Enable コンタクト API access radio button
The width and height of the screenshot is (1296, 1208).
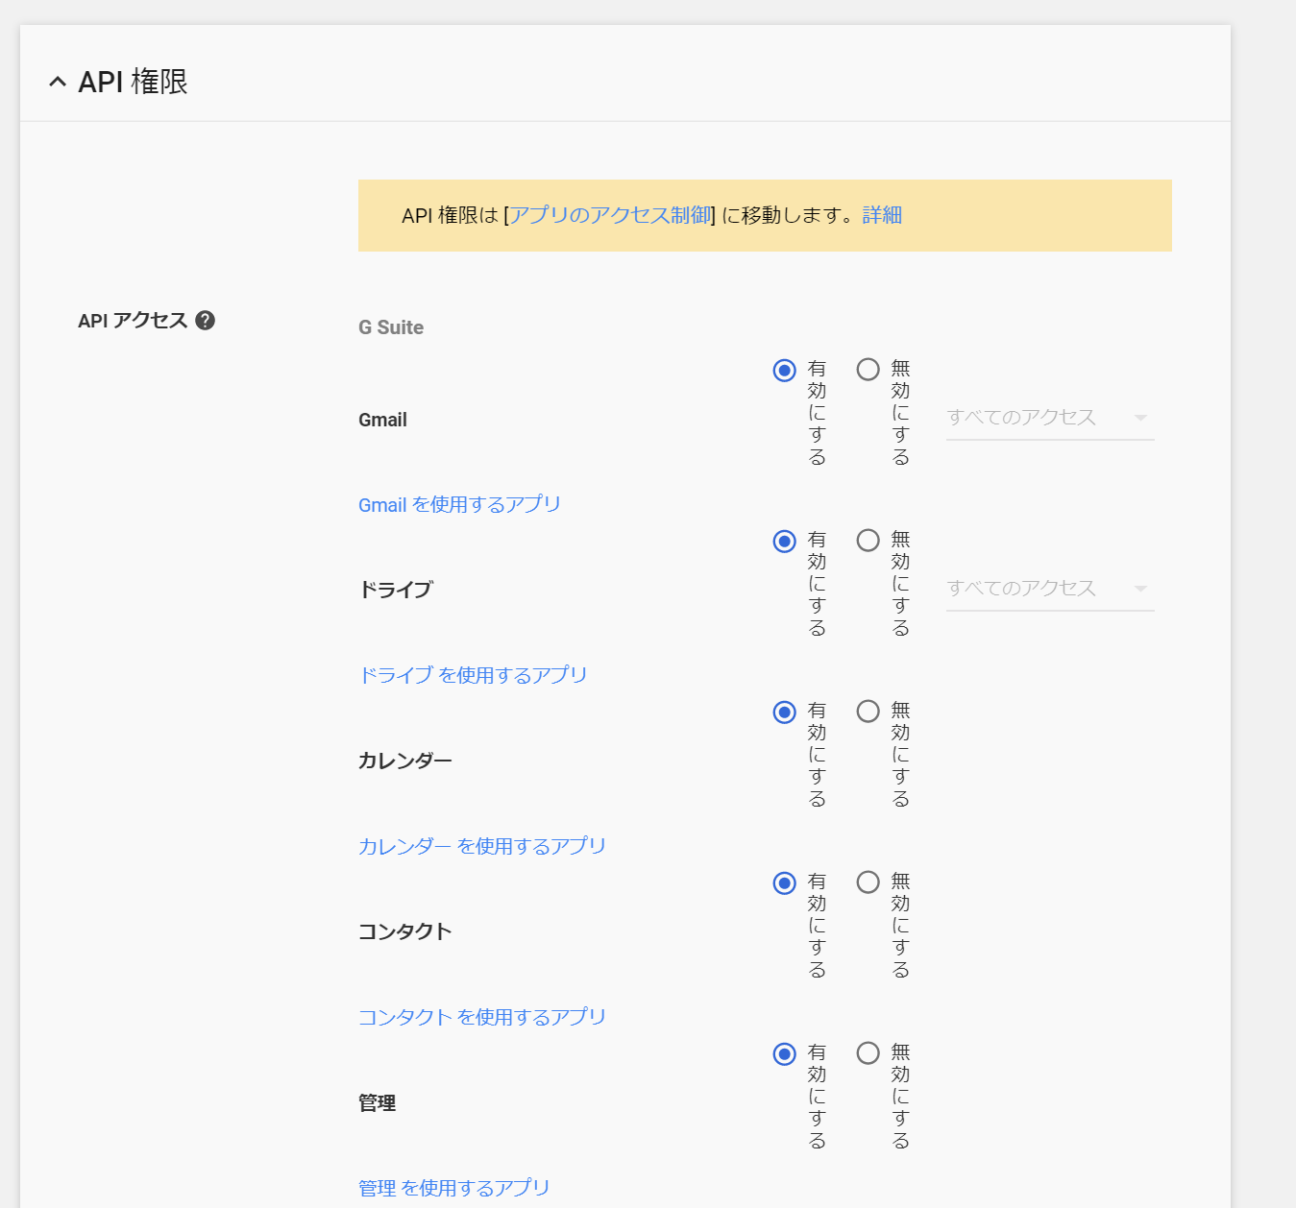[x=784, y=883]
